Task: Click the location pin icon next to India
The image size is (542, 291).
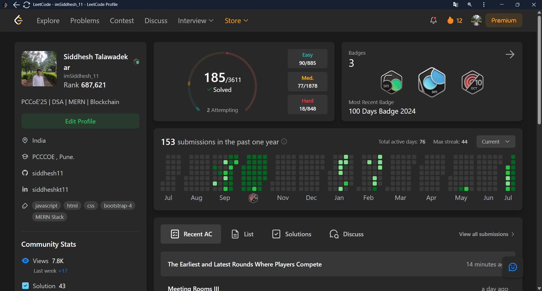Action: click(25, 141)
